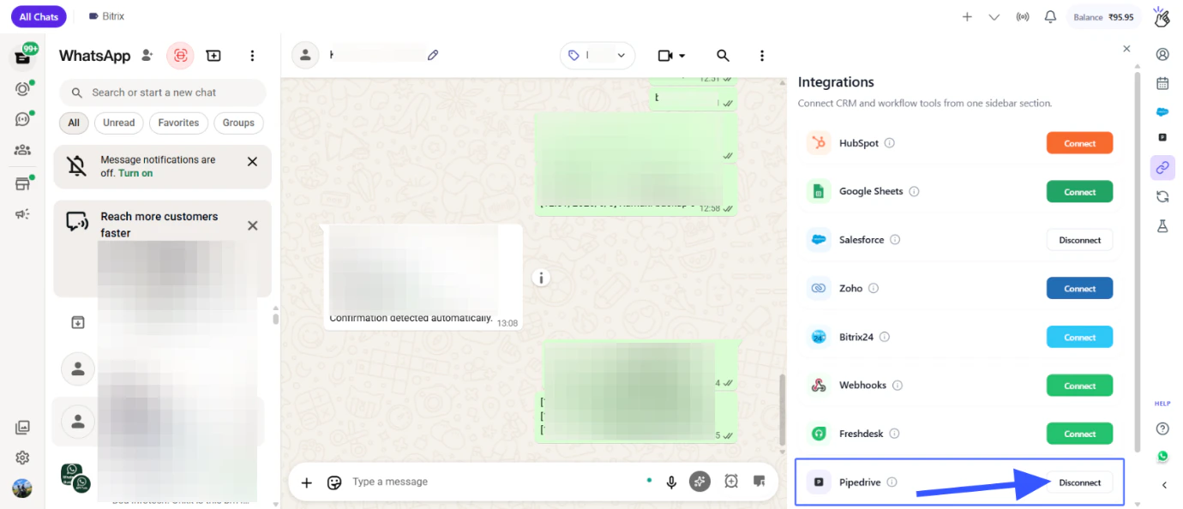
Task: Disconnect Salesforce integration
Action: [x=1079, y=240]
